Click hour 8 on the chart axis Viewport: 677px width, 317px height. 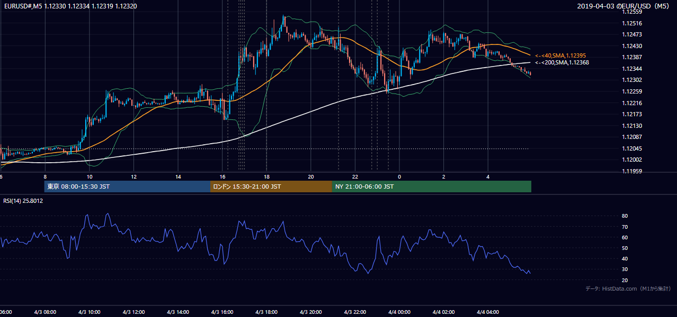point(45,176)
